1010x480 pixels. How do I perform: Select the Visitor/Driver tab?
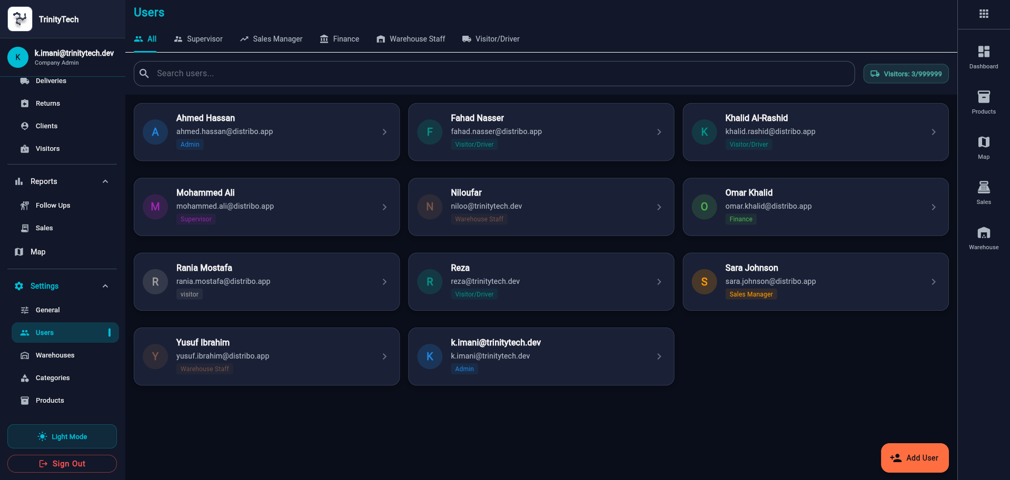tap(491, 39)
